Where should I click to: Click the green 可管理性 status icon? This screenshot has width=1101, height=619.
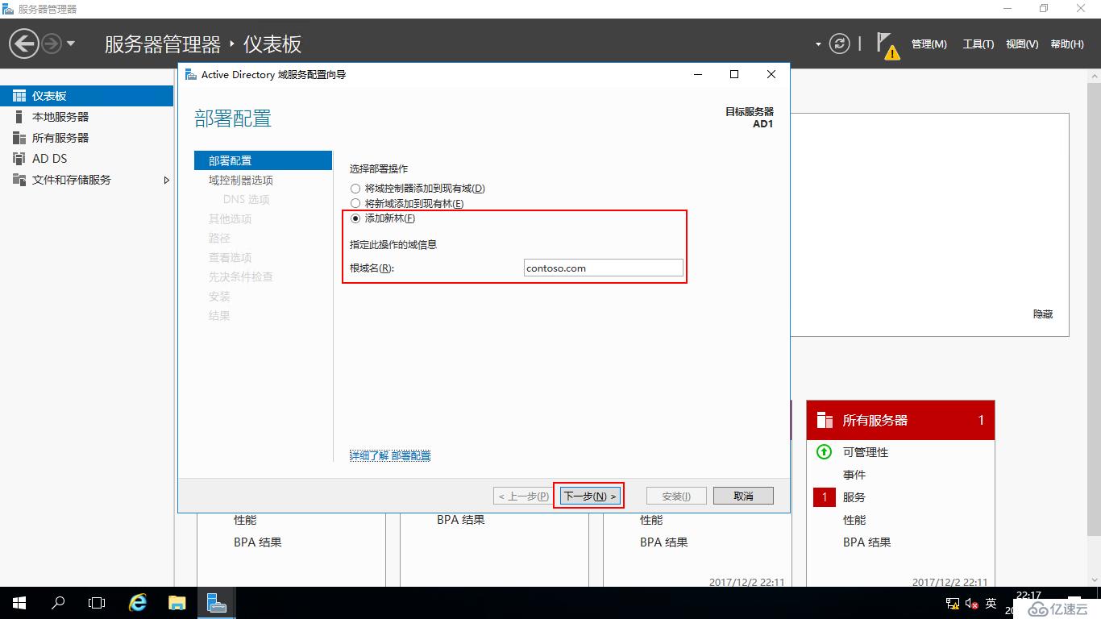click(824, 452)
